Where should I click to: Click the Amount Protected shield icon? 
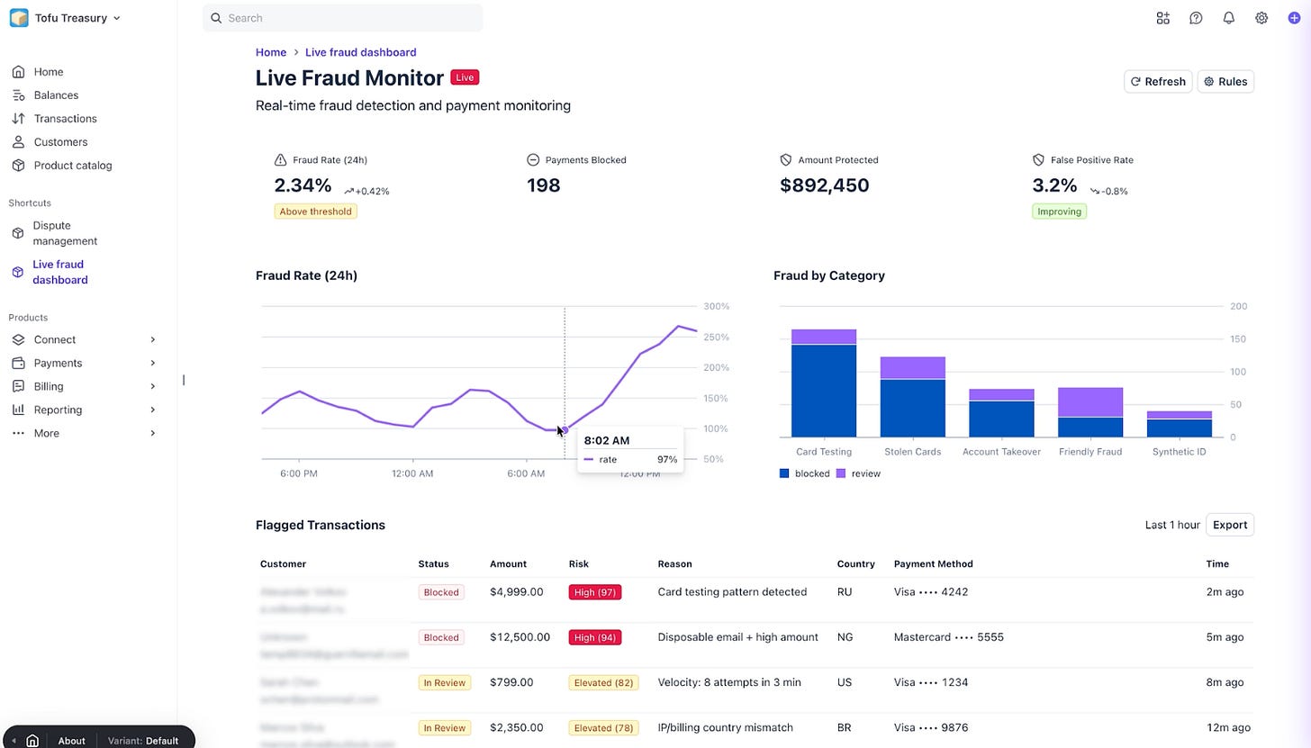click(786, 160)
